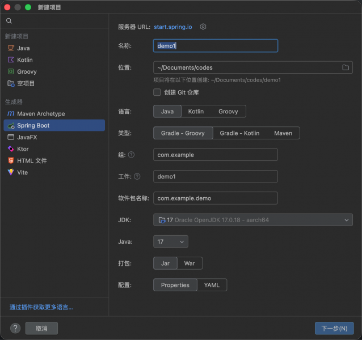Focus the 工件 artifact input field
The height and width of the screenshot is (340, 362).
(x=216, y=176)
